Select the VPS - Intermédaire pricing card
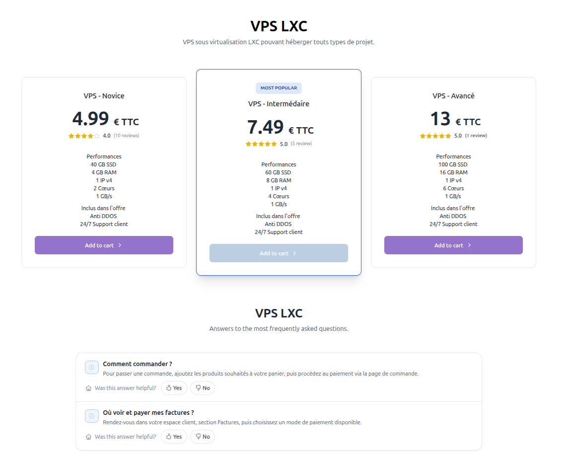This screenshot has height=459, width=568. (x=279, y=172)
